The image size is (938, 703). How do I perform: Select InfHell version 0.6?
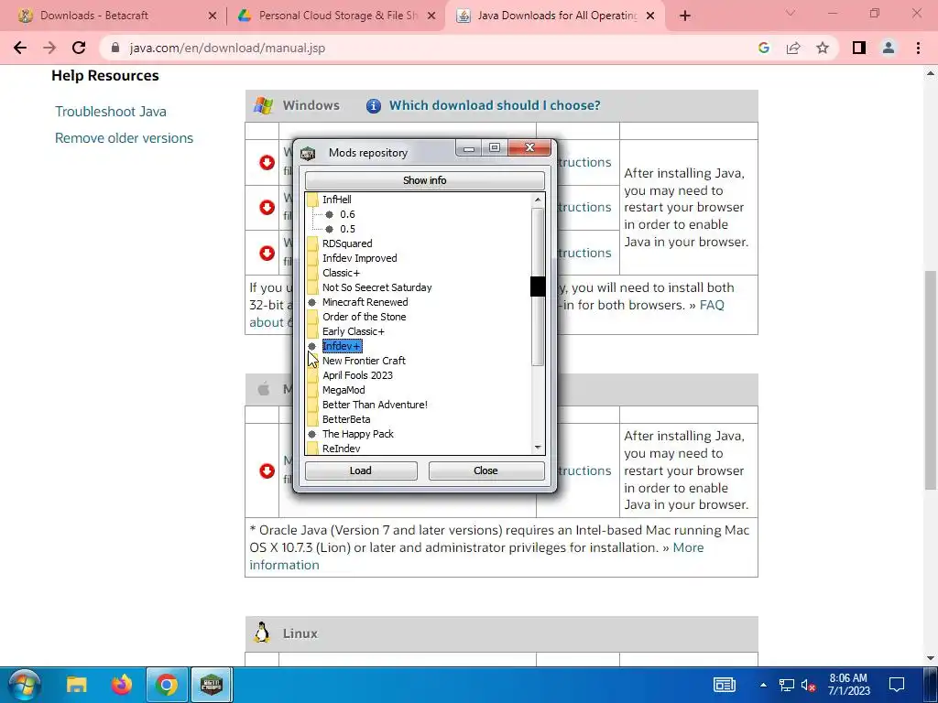coord(347,214)
